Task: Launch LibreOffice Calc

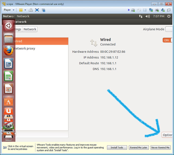Action: (8, 76)
